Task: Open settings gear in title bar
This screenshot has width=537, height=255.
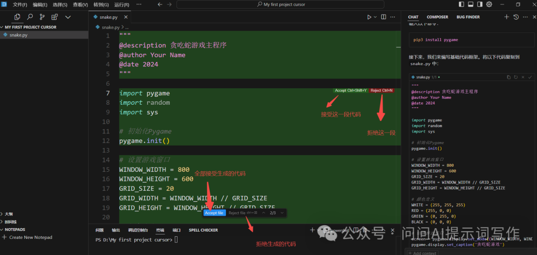Action: tap(489, 4)
